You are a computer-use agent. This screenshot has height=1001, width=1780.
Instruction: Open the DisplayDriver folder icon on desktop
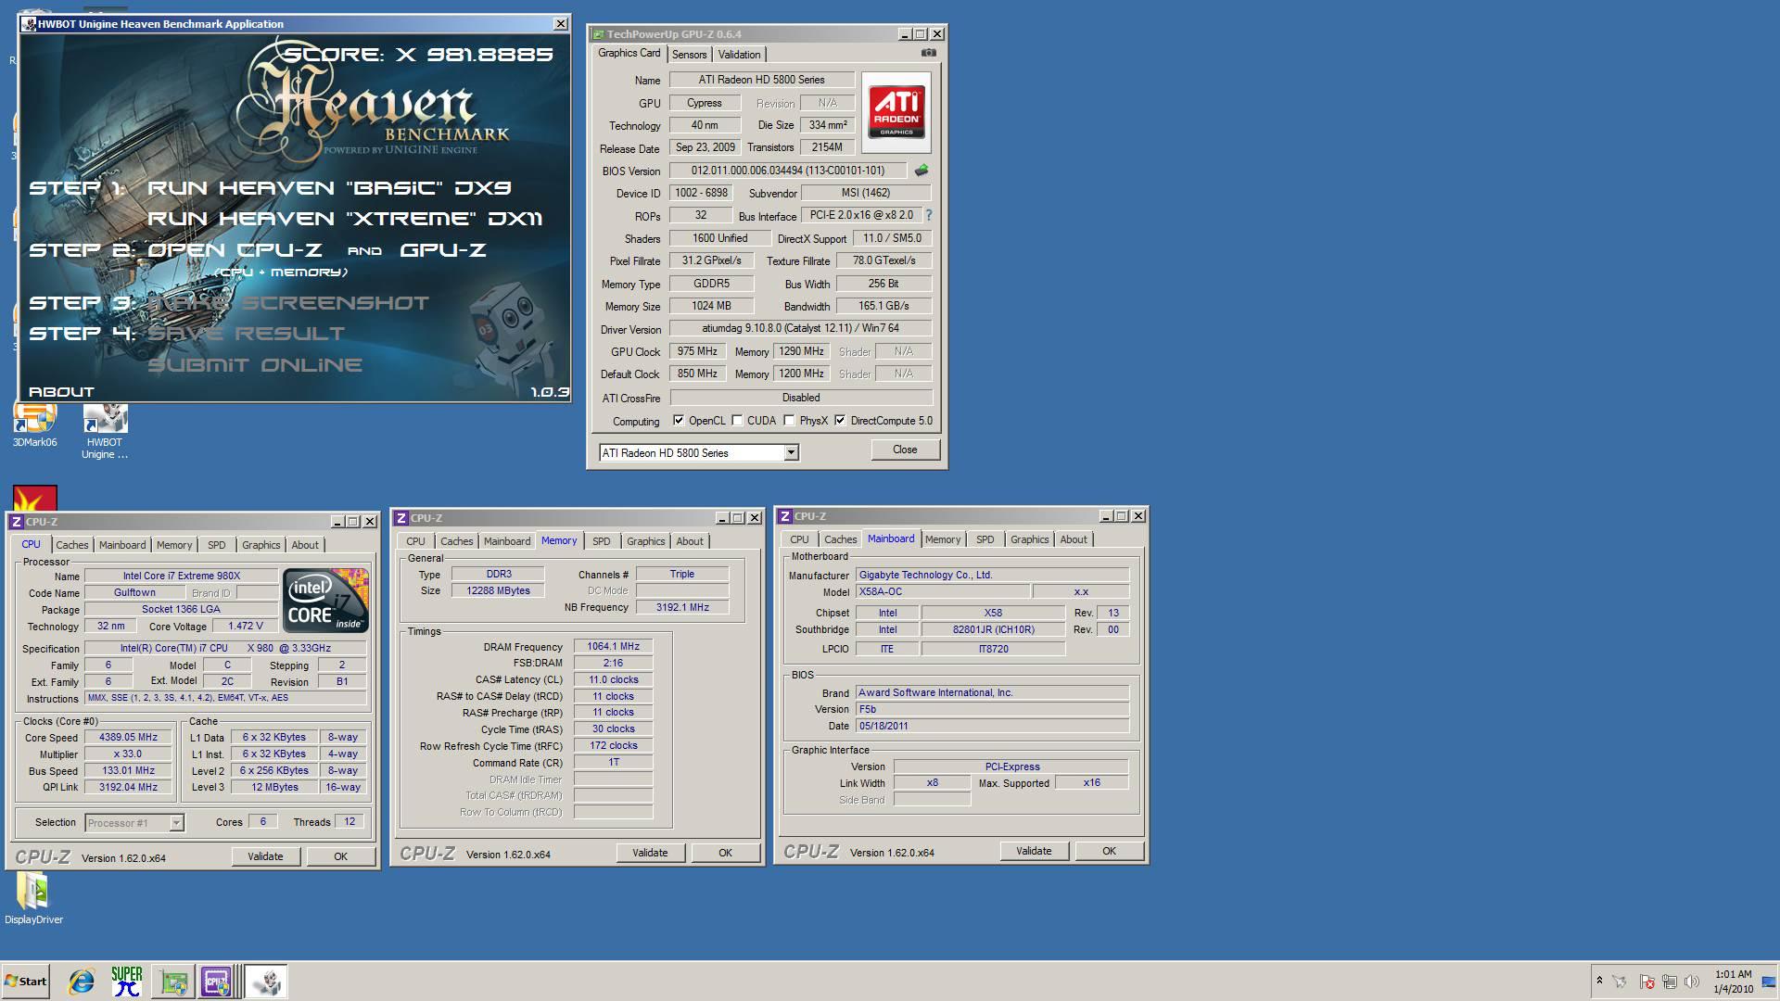pyautogui.click(x=33, y=899)
